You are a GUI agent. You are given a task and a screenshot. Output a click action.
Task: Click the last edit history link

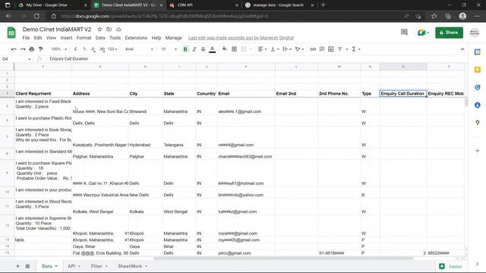[241, 38]
